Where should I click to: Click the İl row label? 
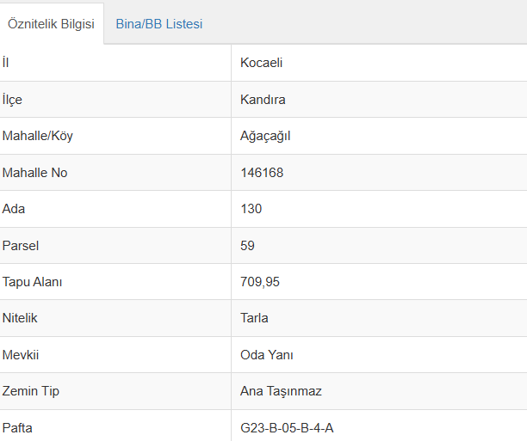click(6, 63)
